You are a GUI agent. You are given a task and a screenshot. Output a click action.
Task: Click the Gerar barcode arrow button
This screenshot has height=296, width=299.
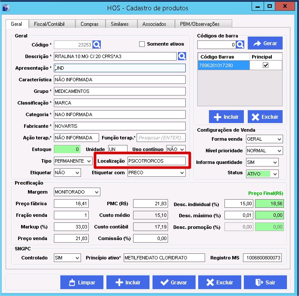click(x=265, y=43)
